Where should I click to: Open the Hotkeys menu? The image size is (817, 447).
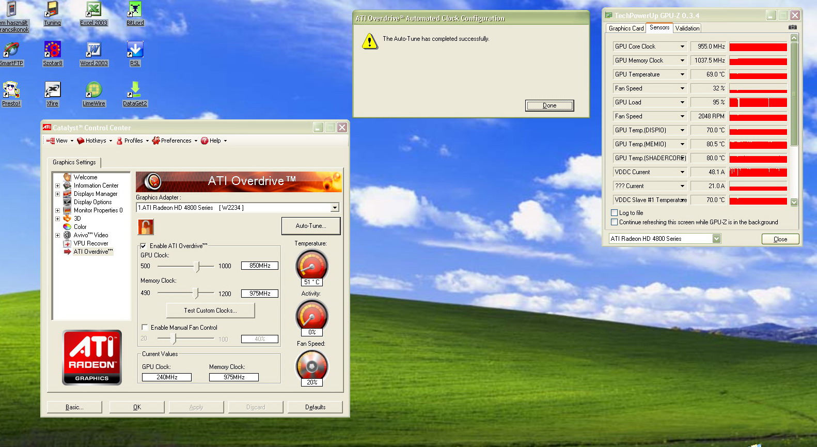point(95,141)
